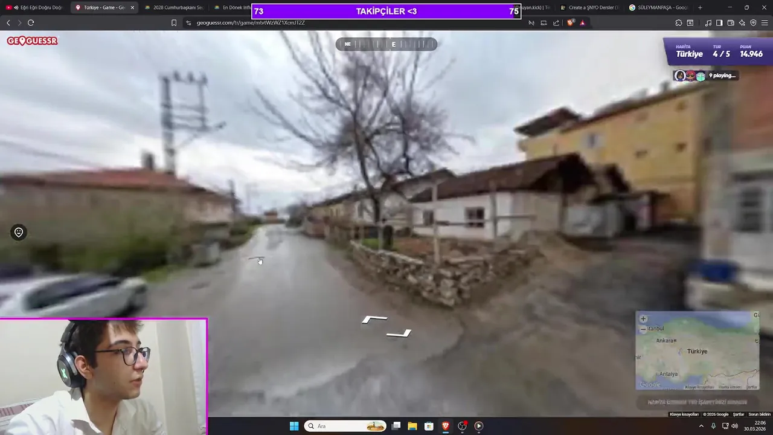Viewport: 773px width, 435px height.
Task: Click the taskbar 'Ara' search box
Action: point(346,426)
